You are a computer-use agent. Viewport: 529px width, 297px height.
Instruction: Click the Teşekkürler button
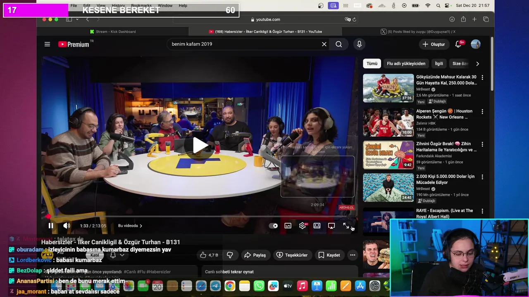pos(292,255)
